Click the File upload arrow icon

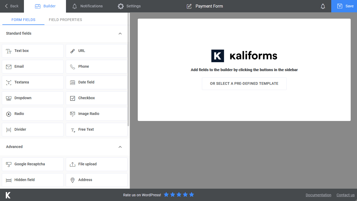[73, 164]
